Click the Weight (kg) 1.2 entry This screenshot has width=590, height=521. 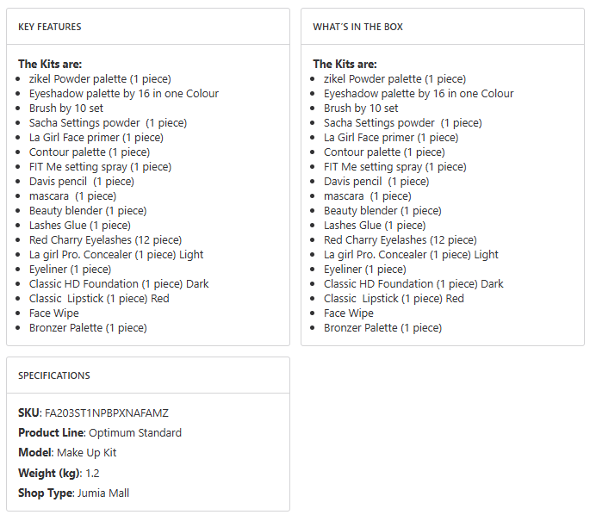(x=59, y=473)
